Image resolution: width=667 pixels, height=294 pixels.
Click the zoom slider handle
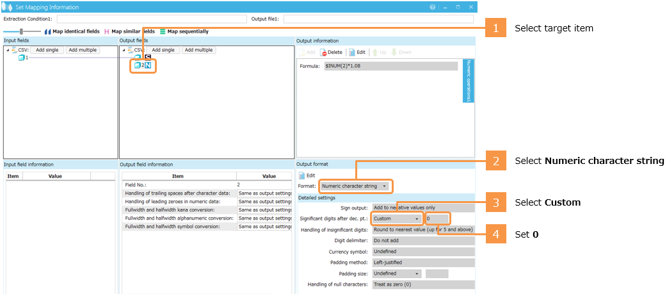click(x=21, y=31)
